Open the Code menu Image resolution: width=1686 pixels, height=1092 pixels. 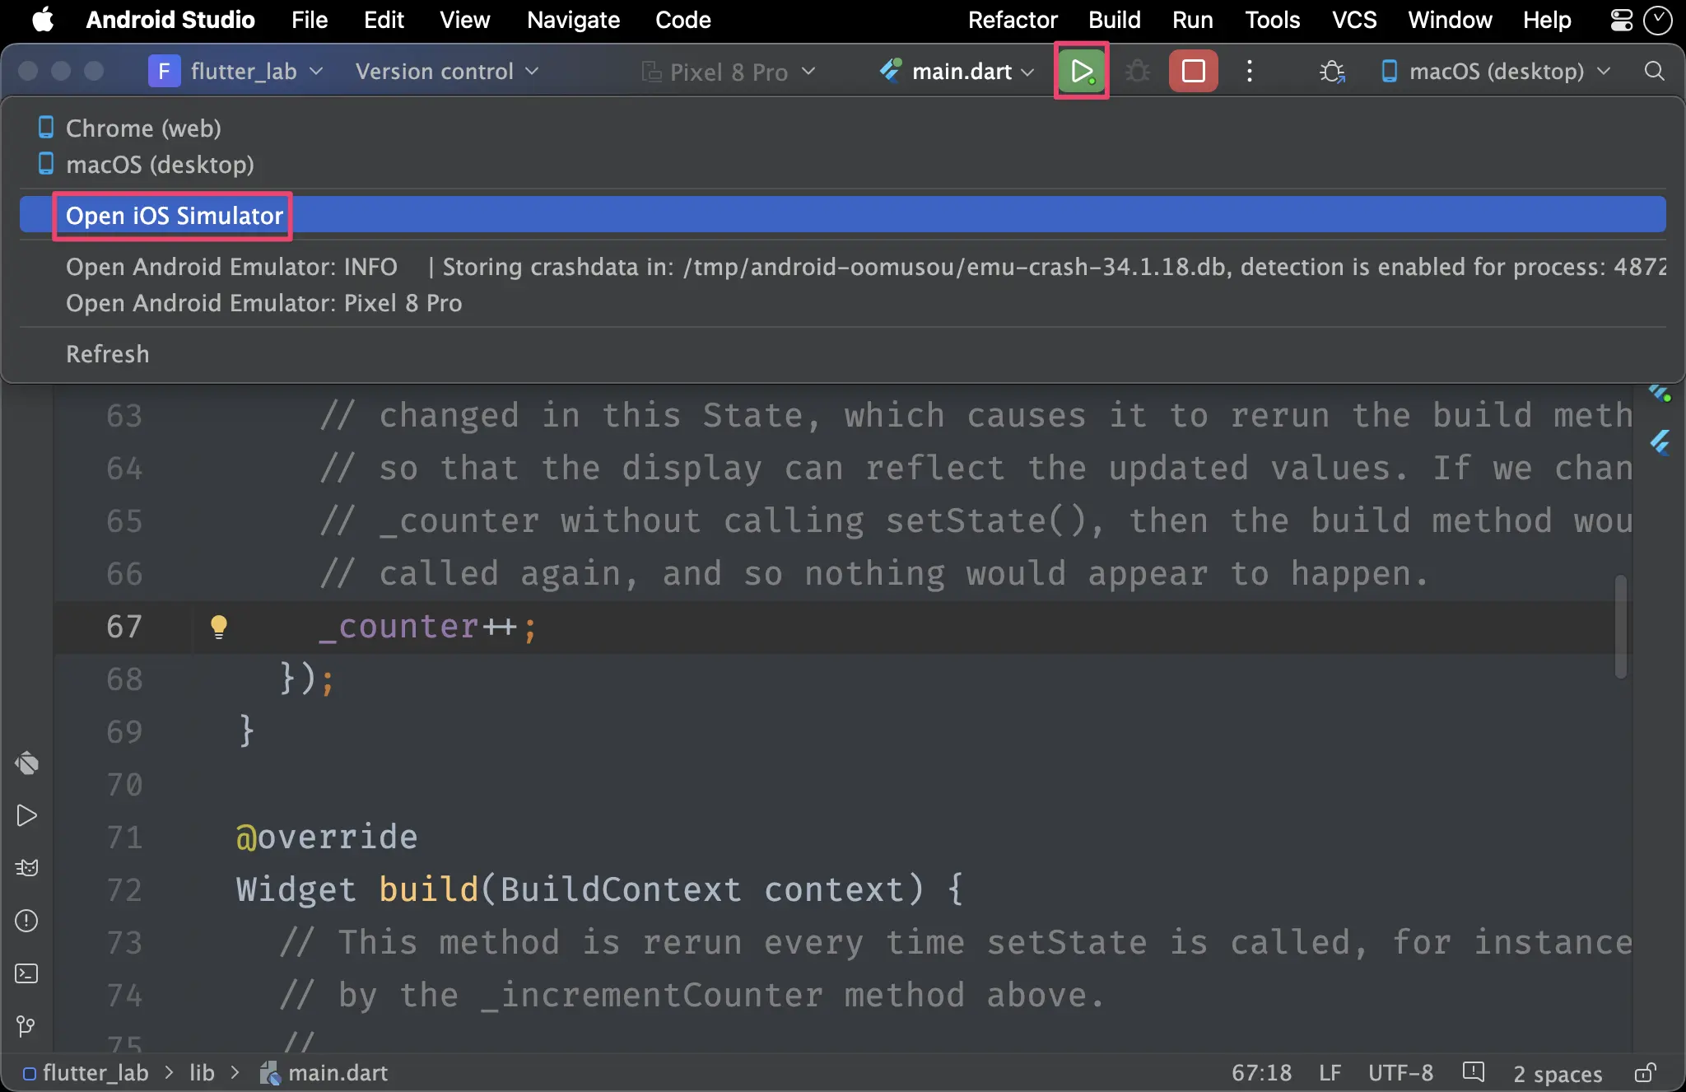tap(682, 20)
